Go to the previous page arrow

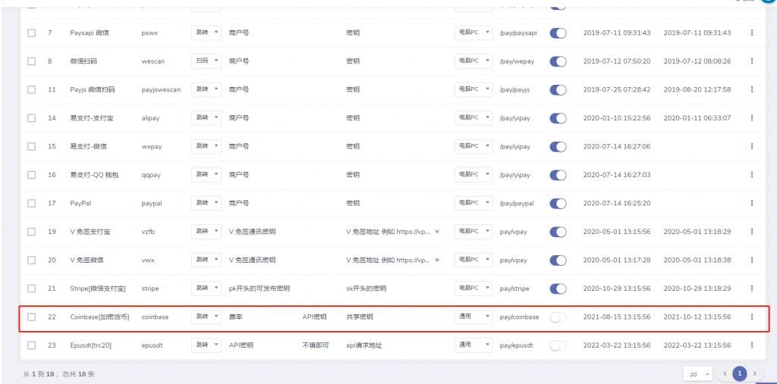coord(725,373)
